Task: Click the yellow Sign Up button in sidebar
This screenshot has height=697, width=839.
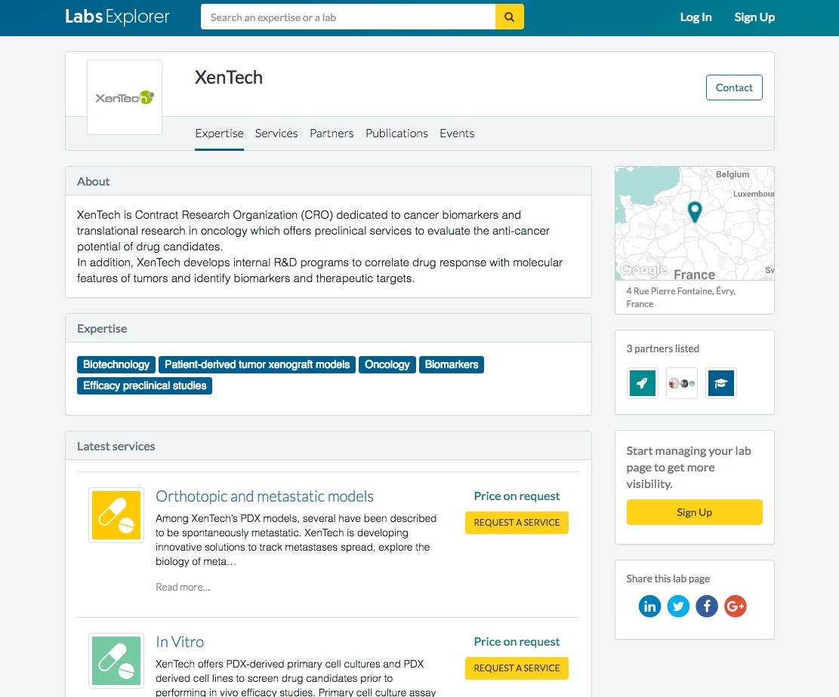Action: 694,512
